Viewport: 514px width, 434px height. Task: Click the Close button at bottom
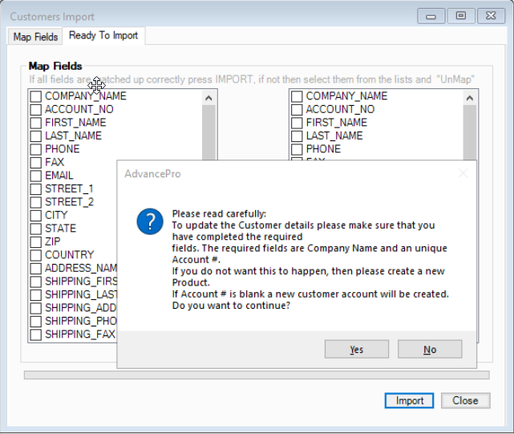[464, 400]
